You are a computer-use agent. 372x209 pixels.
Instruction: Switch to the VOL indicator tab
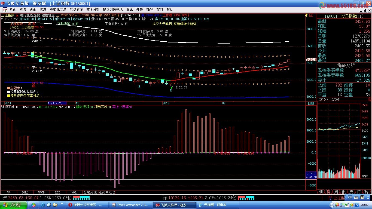tap(74, 192)
